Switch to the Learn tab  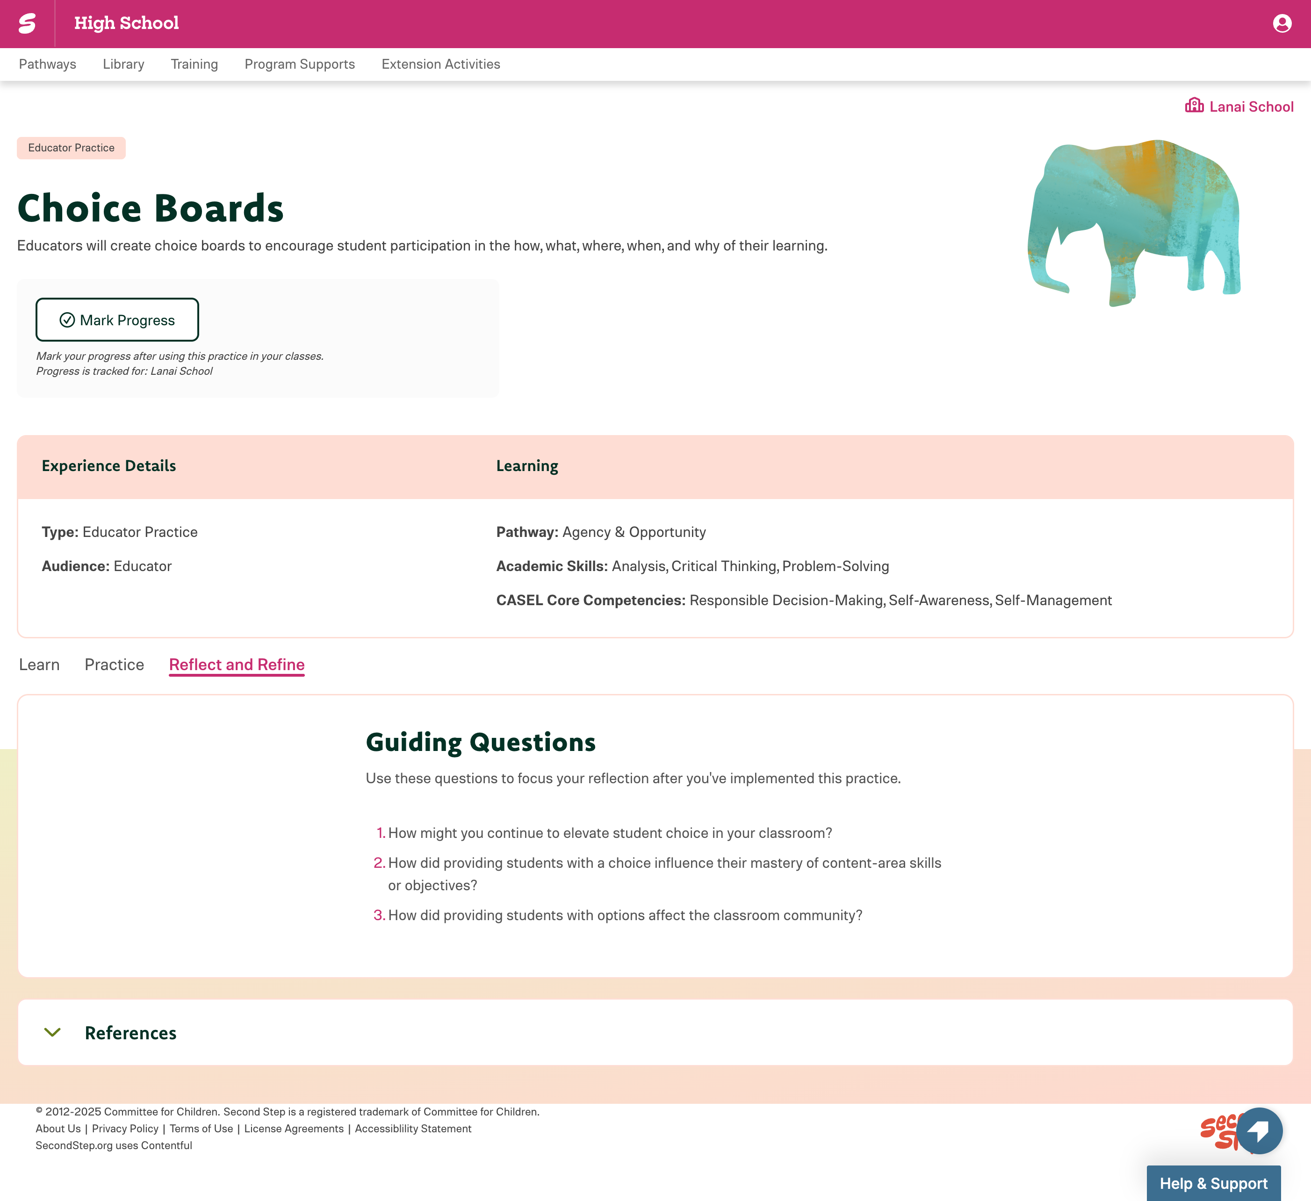click(x=39, y=664)
